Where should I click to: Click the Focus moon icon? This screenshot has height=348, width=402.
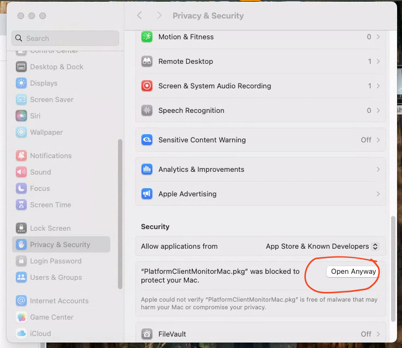(21, 189)
